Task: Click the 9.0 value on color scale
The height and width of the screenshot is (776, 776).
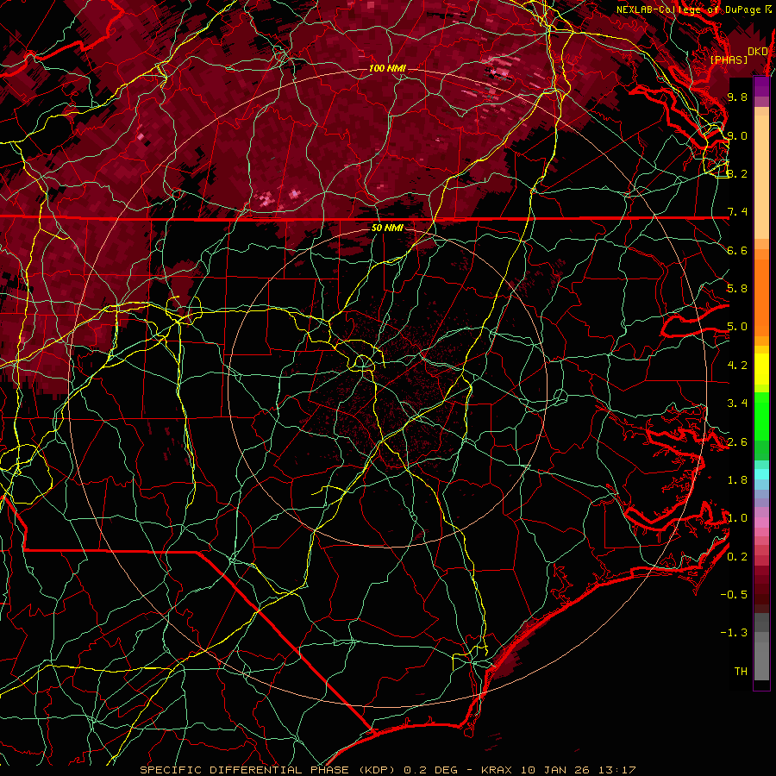Action: (x=737, y=135)
